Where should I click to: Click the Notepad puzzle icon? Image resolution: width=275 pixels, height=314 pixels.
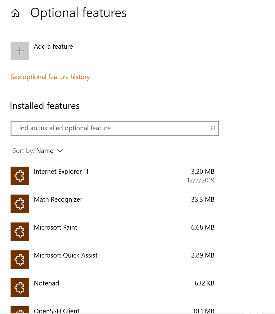pyautogui.click(x=20, y=288)
